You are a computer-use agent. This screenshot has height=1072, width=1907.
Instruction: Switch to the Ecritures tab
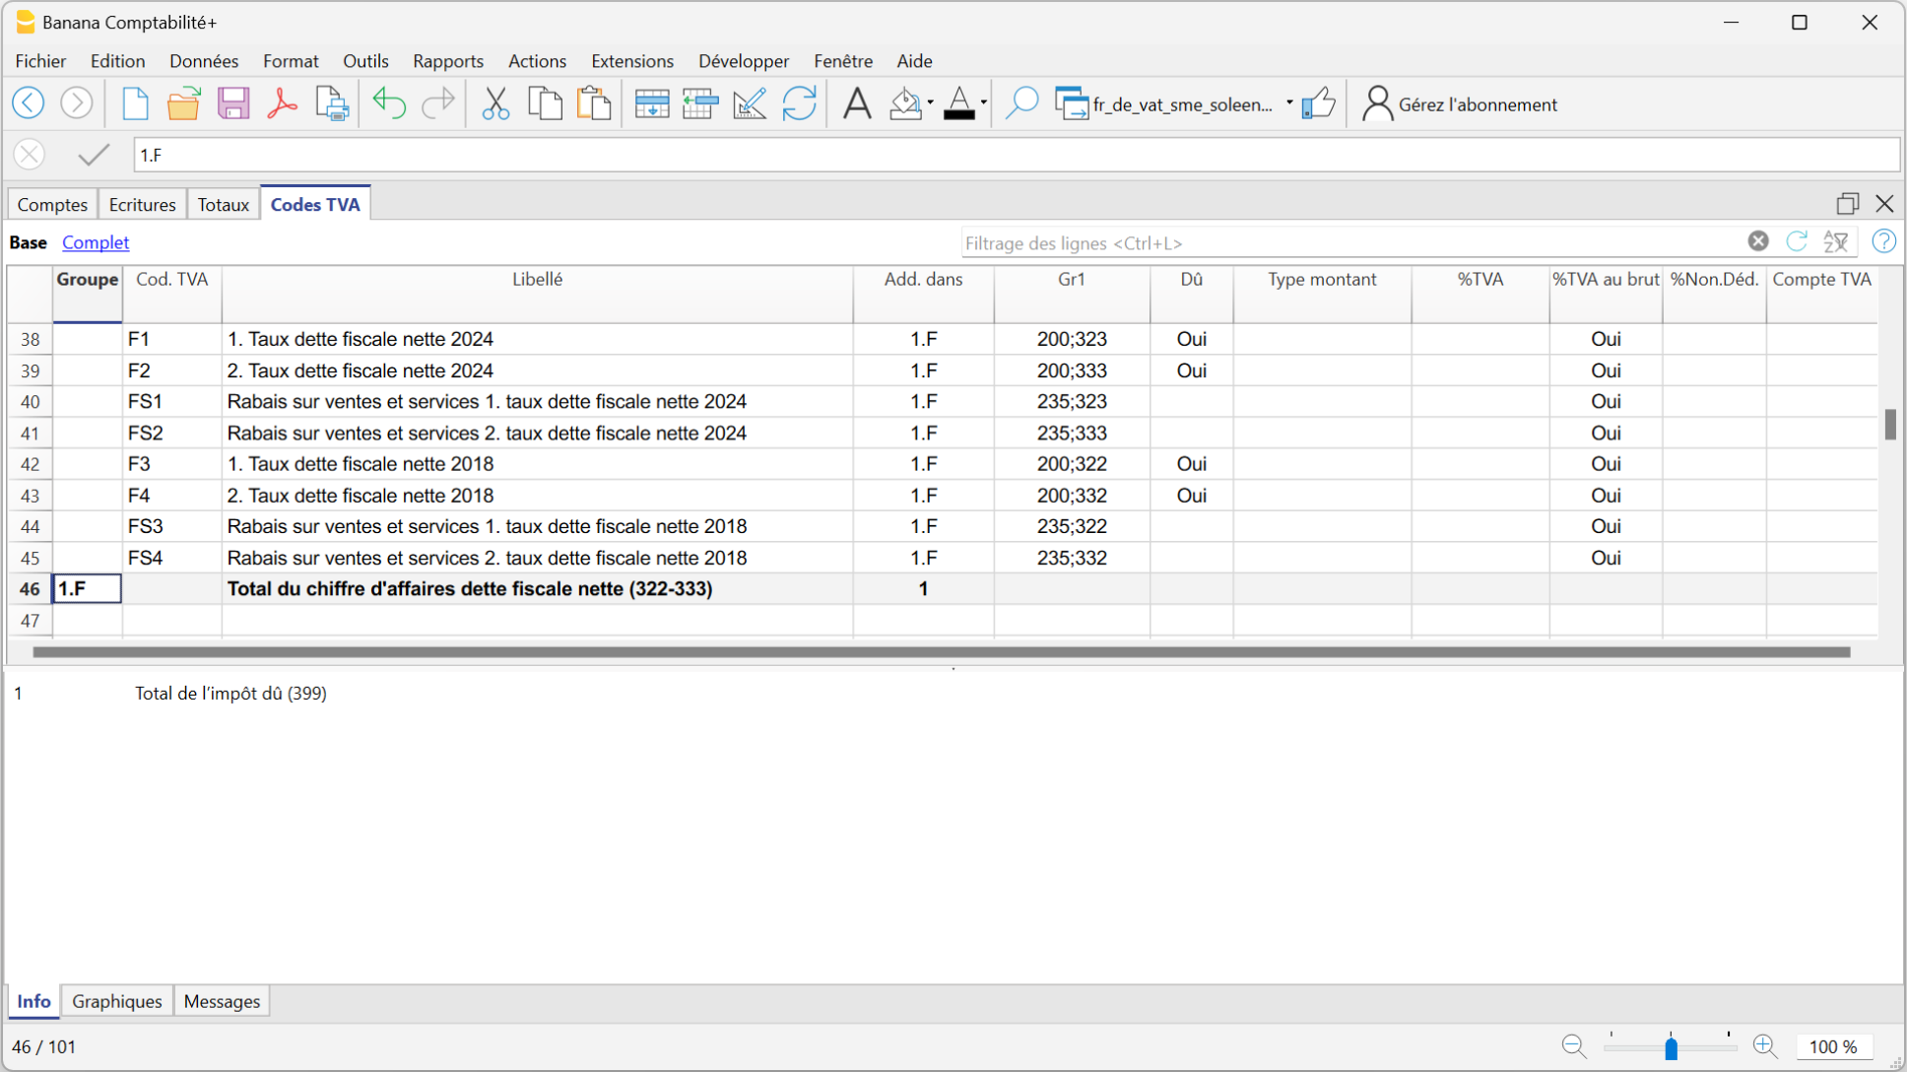click(142, 204)
